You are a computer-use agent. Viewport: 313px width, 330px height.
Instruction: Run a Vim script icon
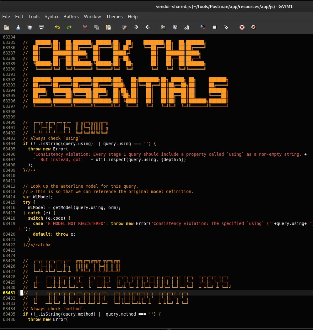tap(187, 27)
